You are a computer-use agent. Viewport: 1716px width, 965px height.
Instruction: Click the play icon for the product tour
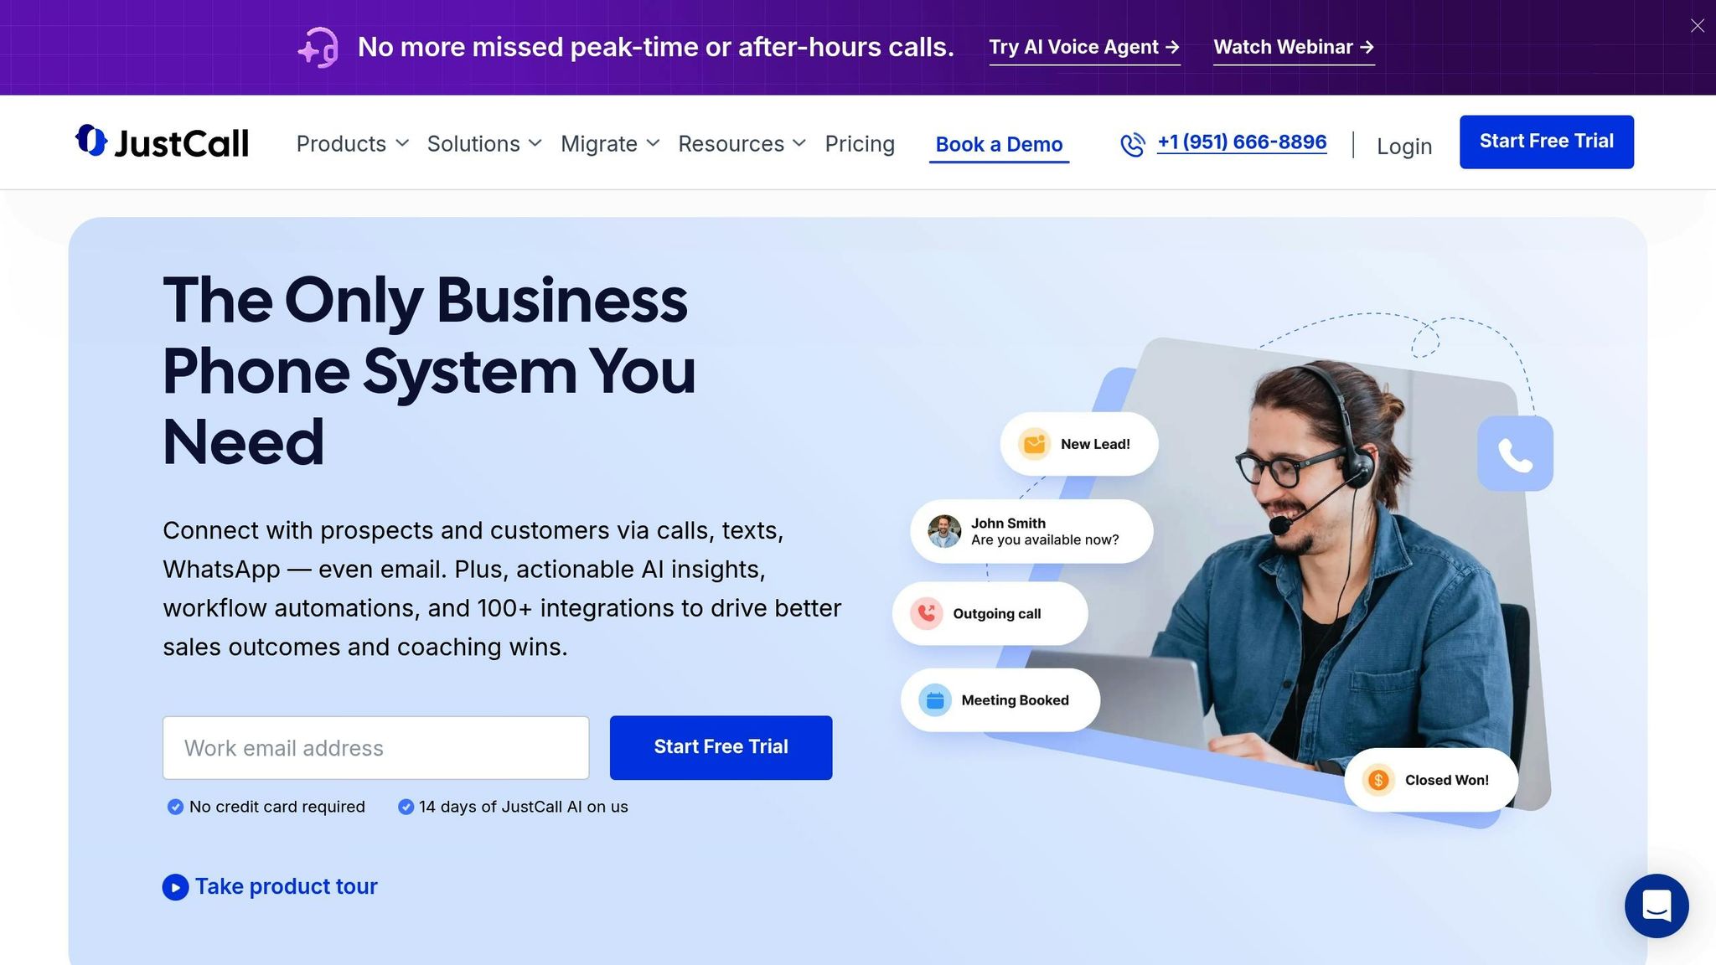[175, 887]
